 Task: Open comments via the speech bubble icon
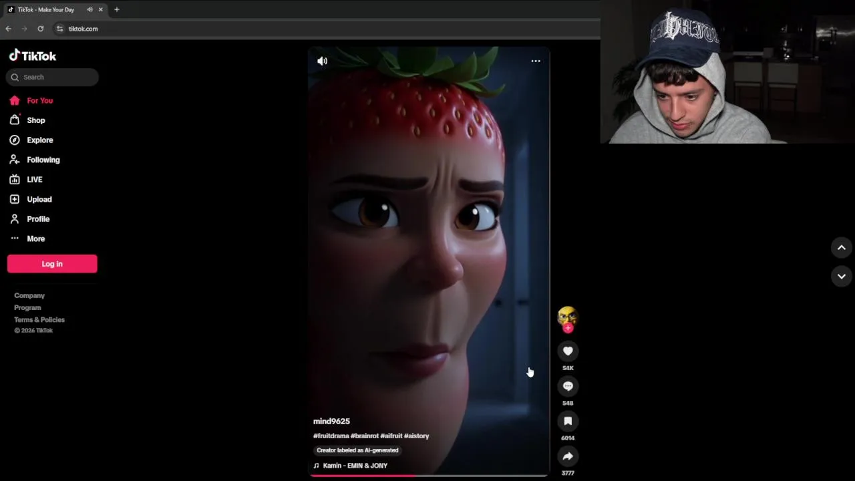(568, 386)
